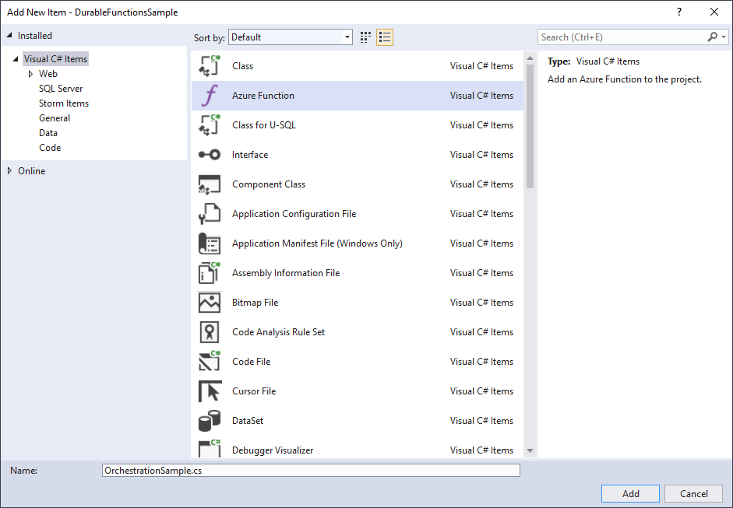This screenshot has width=733, height=508.
Task: Open the Sort by dropdown
Action: [346, 37]
